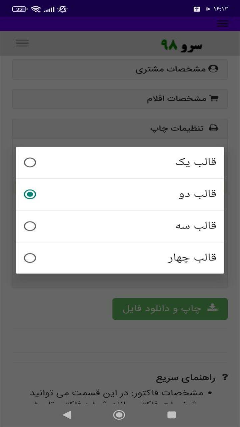Choose the قالب سه option label
The image size is (240, 427).
tap(196, 226)
